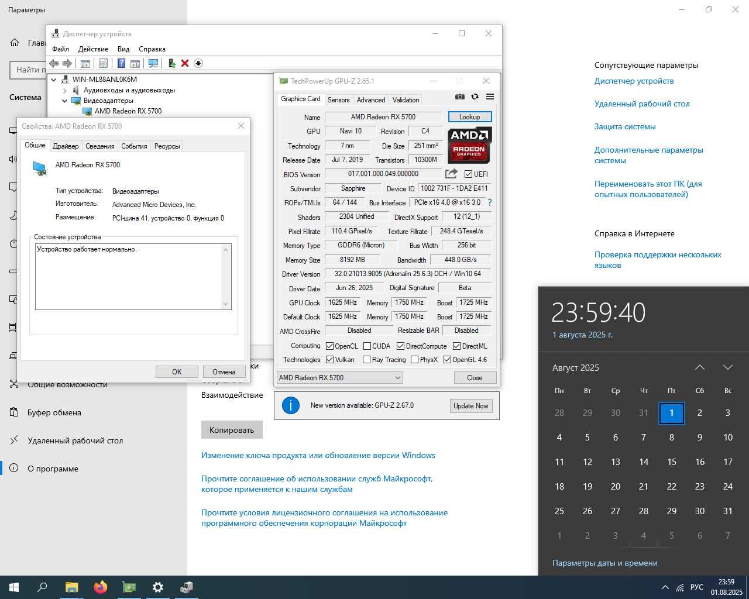Image resolution: width=749 pixels, height=599 pixels.
Task: Click the РУС language indicator
Action: pos(696,587)
